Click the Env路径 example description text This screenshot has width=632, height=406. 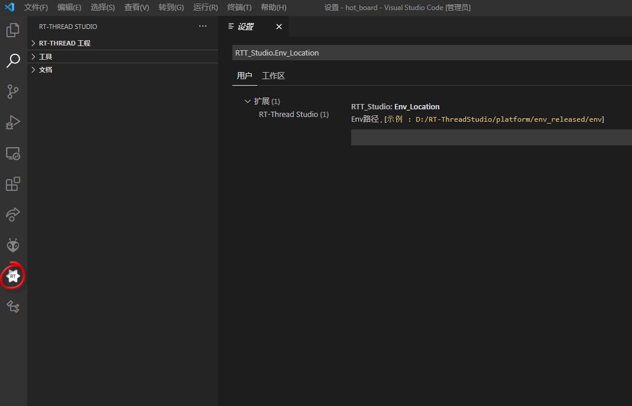[x=478, y=119]
